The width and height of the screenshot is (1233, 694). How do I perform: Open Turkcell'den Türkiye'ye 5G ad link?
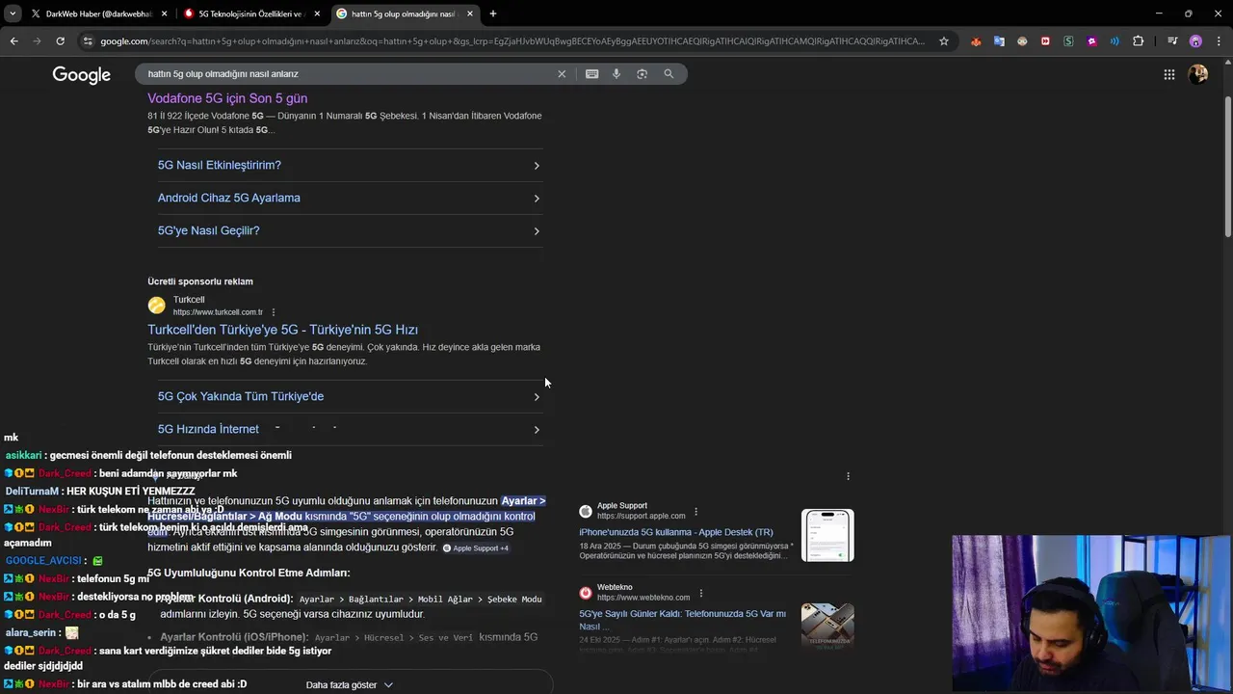pyautogui.click(x=282, y=330)
